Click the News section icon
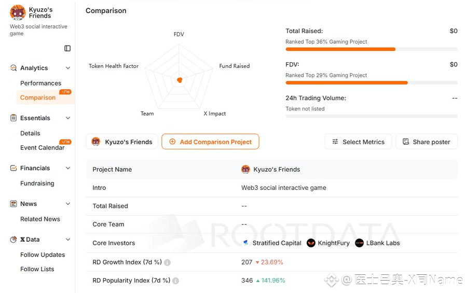Screen dimensions: 467x293 [13, 204]
